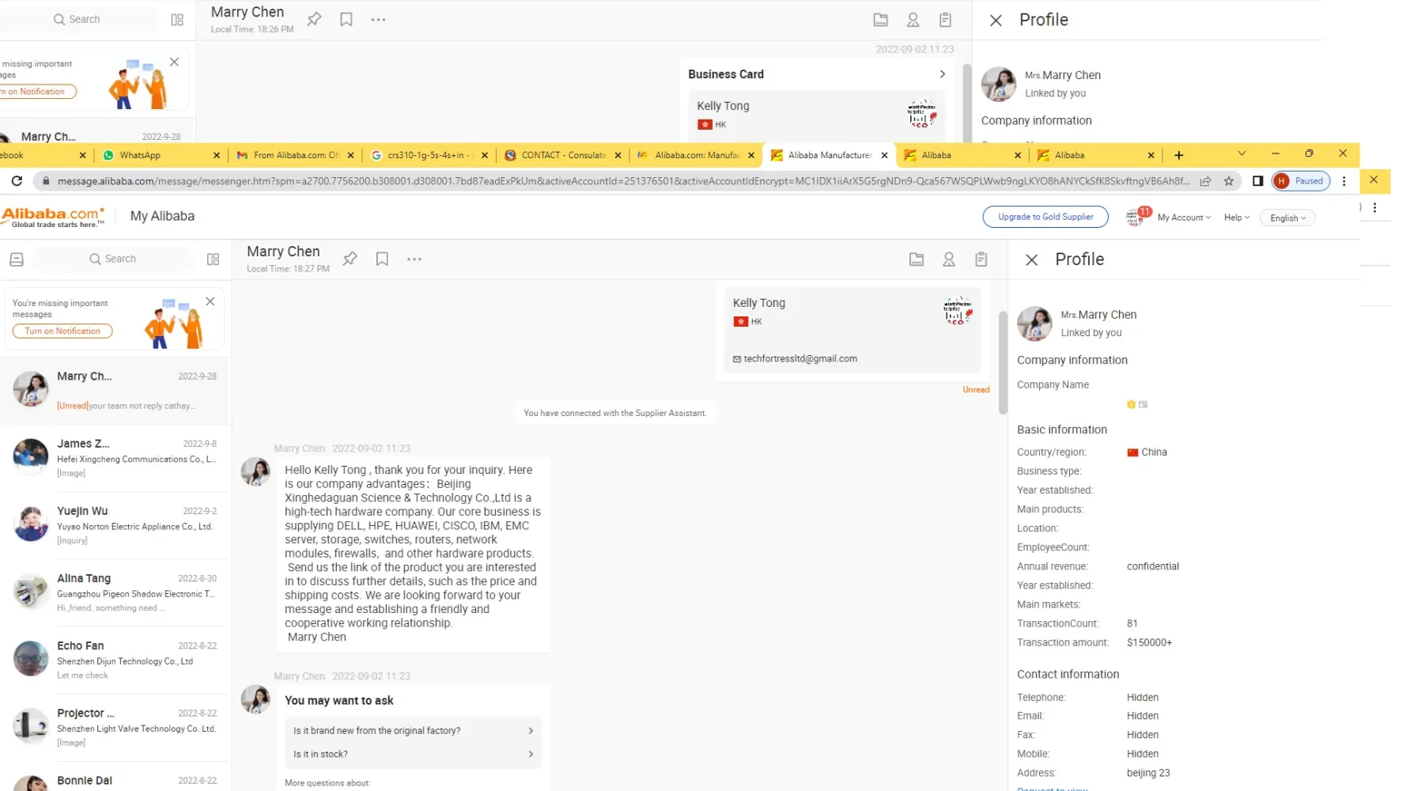The height and width of the screenshot is (791, 1406).
Task: Expand 'Is it brand new from the original factory?'
Action: [x=414, y=731]
